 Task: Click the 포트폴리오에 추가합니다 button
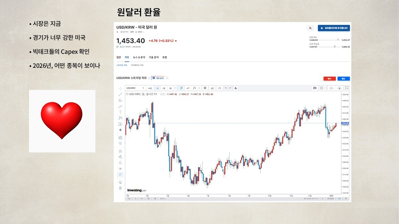pos(334,28)
